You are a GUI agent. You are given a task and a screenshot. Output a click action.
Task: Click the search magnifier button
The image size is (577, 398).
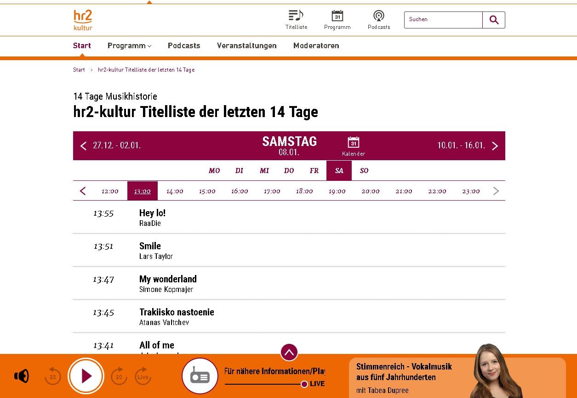pos(494,20)
